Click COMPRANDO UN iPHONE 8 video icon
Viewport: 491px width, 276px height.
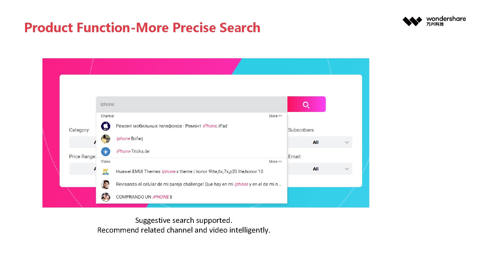point(106,197)
